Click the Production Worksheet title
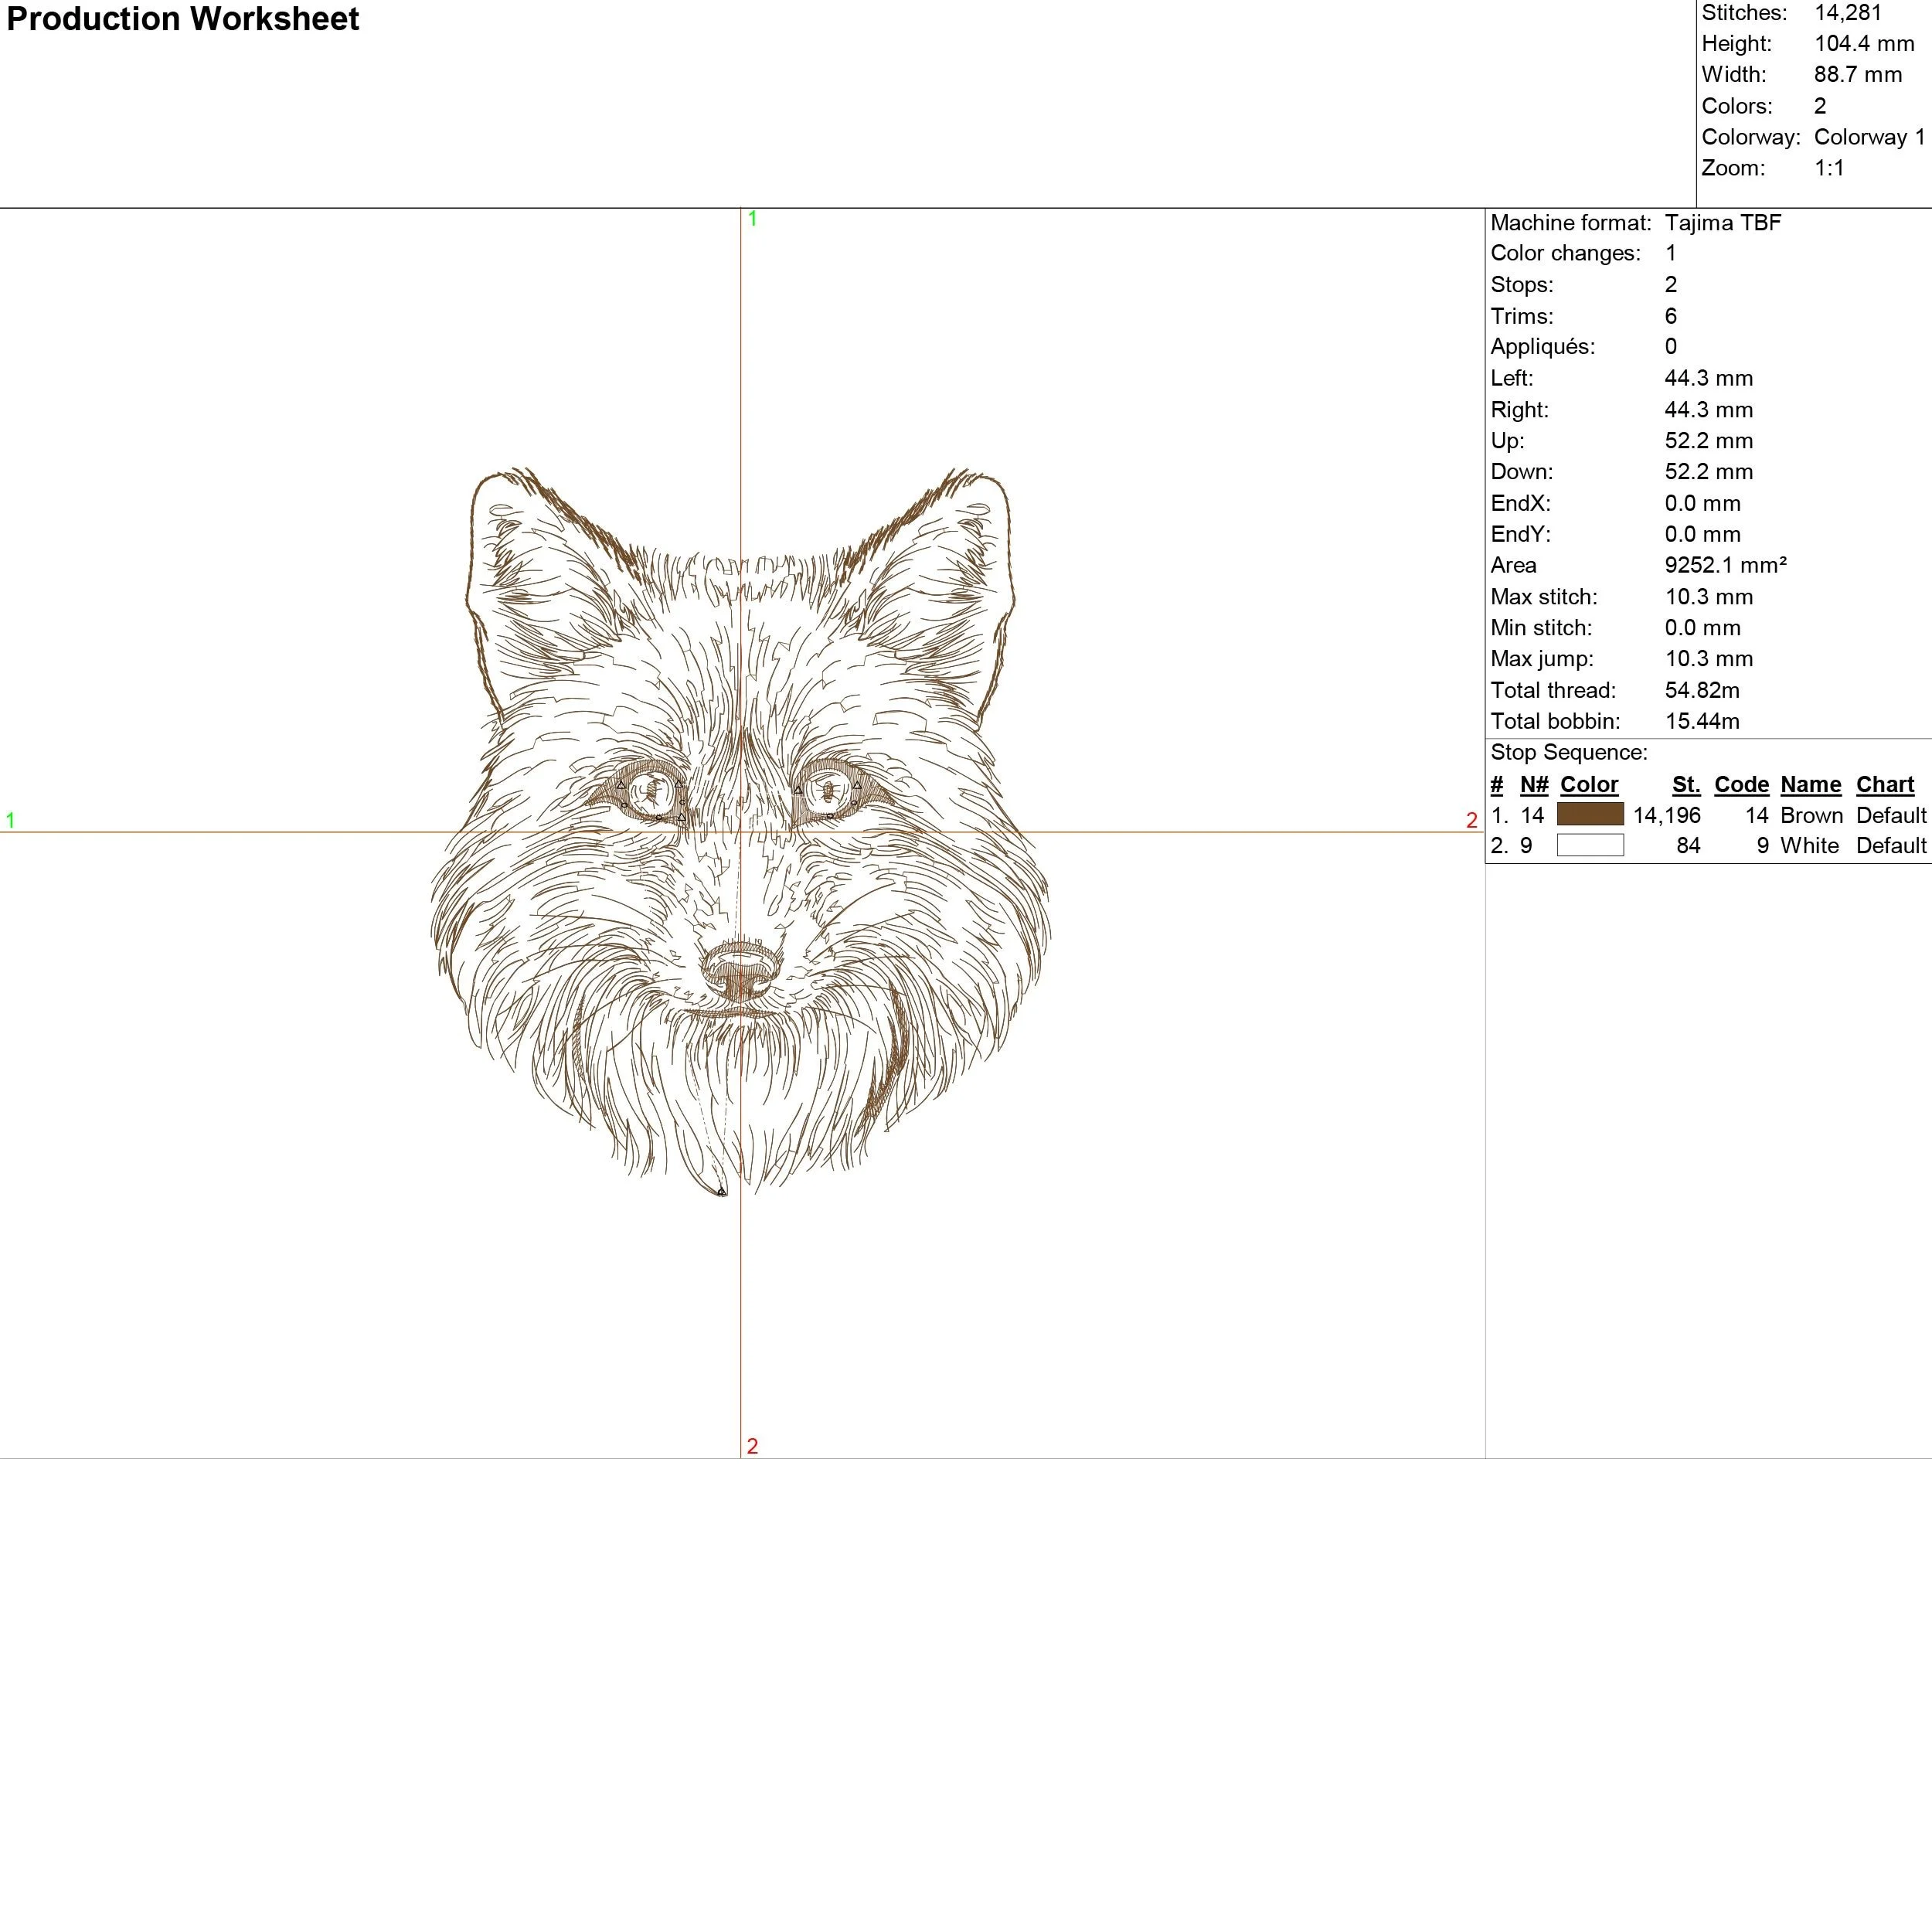This screenshot has height=1932, width=1932. pyautogui.click(x=183, y=19)
